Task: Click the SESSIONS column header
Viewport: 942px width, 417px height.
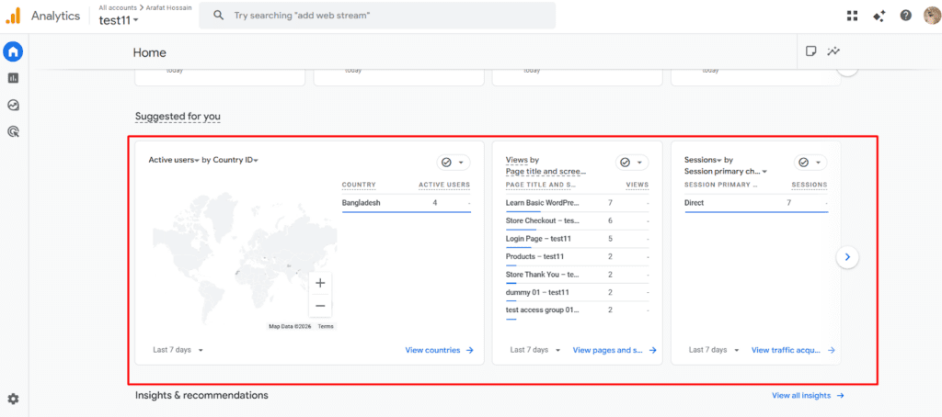Action: click(810, 185)
